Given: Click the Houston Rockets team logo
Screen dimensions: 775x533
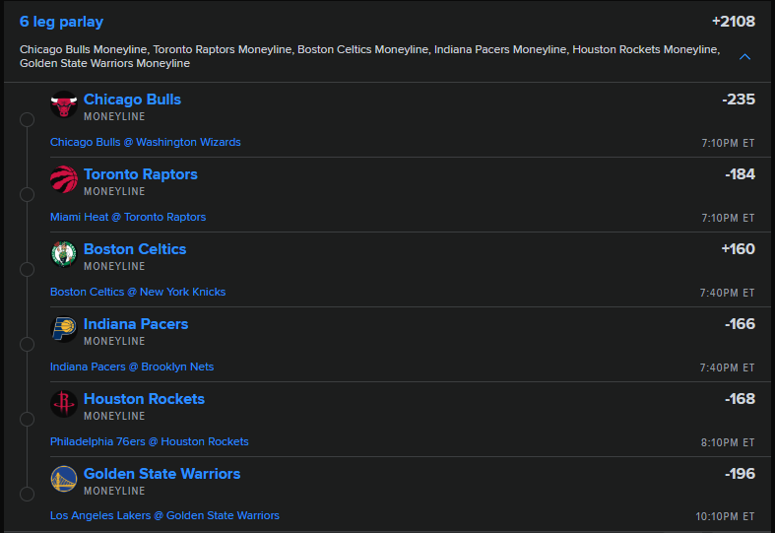Looking at the screenshot, I should tap(64, 404).
